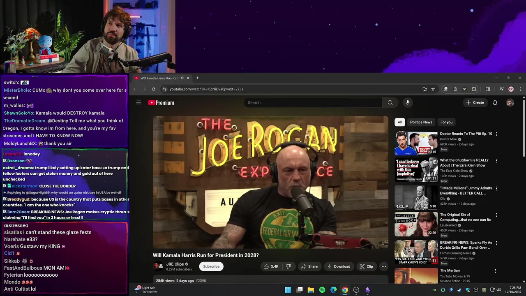The image size is (526, 296).
Task: Open Chrome extensions puzzle icon
Action: point(474,89)
